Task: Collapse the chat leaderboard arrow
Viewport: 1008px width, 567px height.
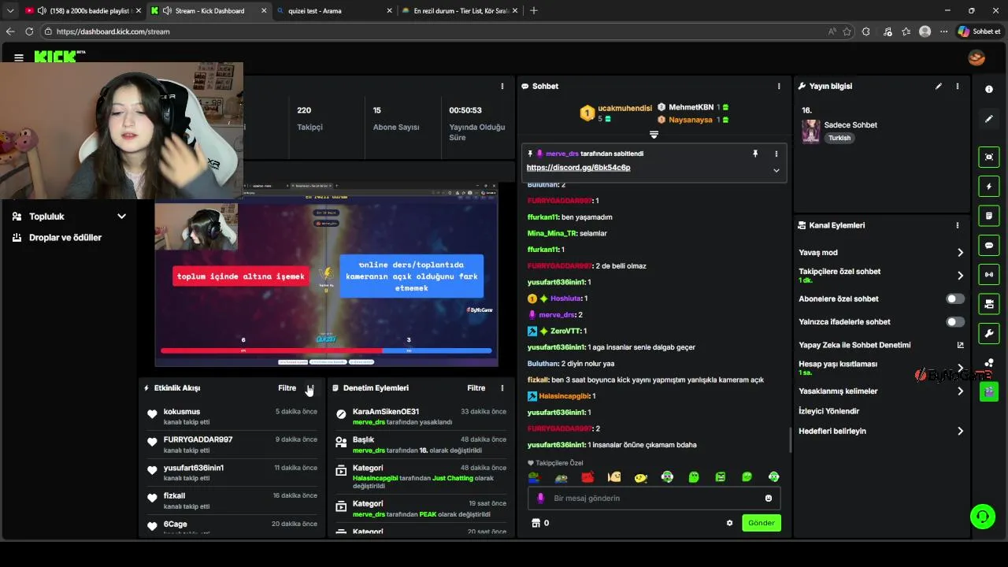Action: coord(654,135)
